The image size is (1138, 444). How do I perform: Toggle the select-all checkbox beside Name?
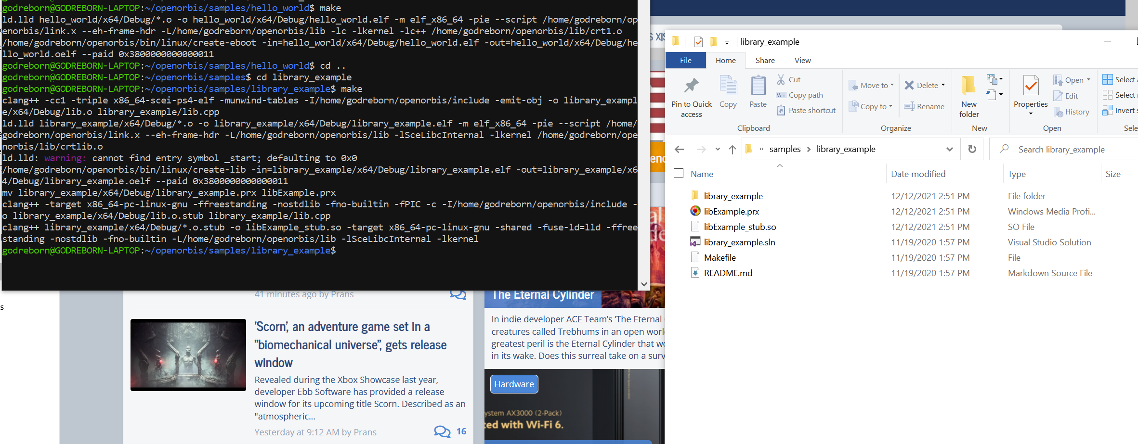(x=679, y=173)
